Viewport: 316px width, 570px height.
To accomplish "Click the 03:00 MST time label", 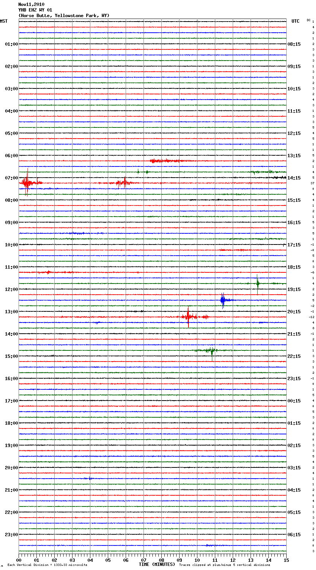I will click(x=12, y=89).
